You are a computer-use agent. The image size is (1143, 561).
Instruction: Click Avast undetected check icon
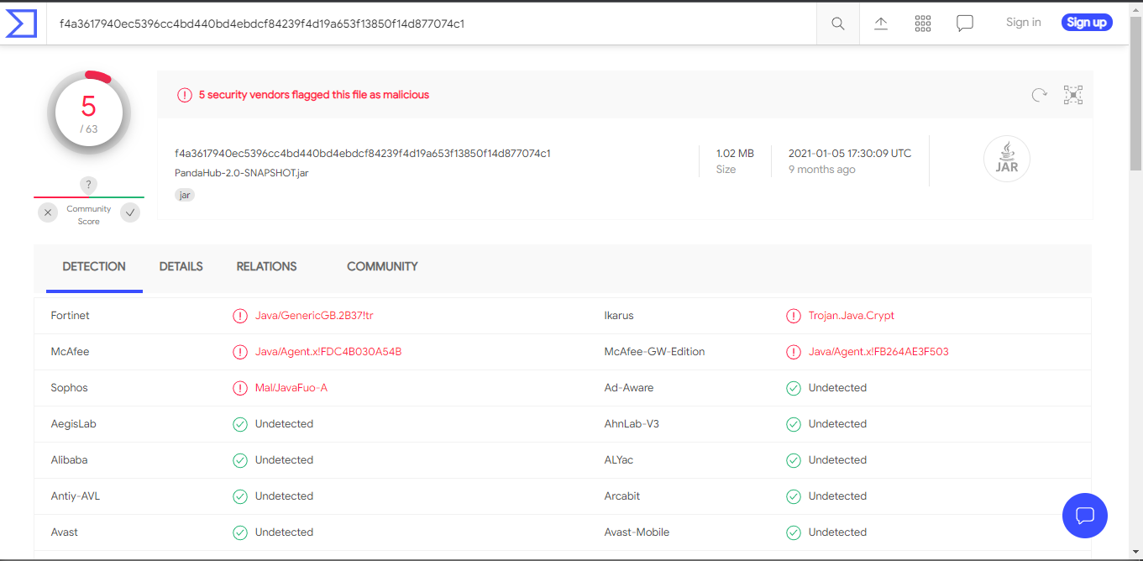(240, 532)
